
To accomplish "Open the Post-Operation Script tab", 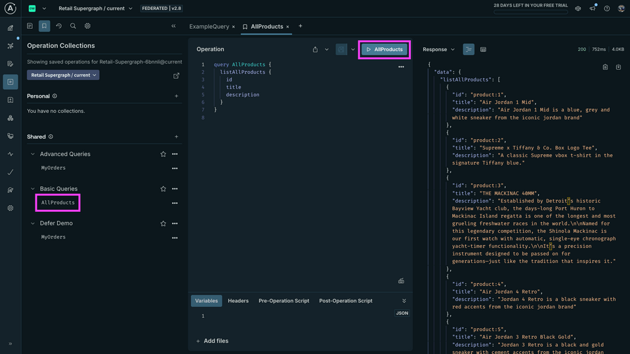I will click(346, 301).
